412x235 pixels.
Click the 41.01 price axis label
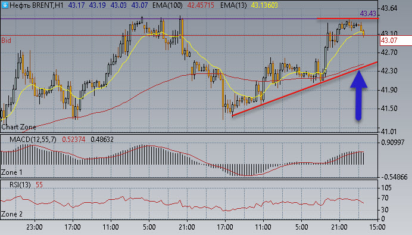point(389,131)
